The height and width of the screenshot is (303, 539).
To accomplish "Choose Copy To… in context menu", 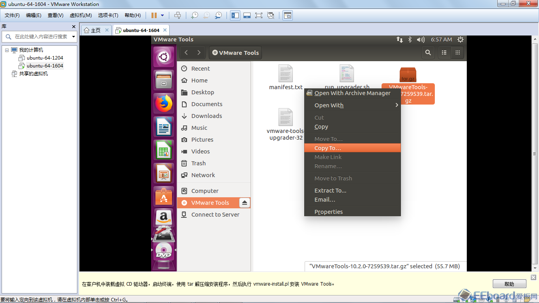I will tap(352, 148).
